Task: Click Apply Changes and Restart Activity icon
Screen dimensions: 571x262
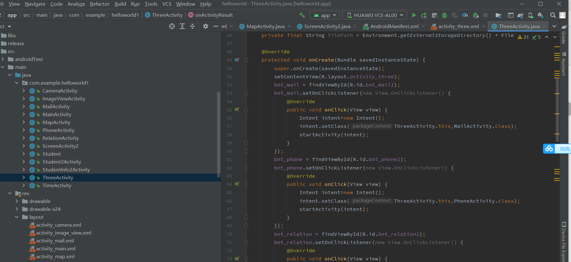Action: point(424,15)
